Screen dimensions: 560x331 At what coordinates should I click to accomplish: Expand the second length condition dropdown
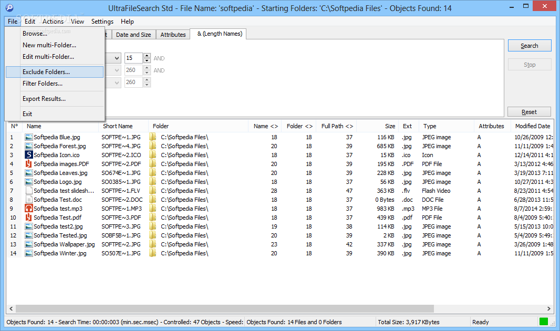click(x=117, y=70)
